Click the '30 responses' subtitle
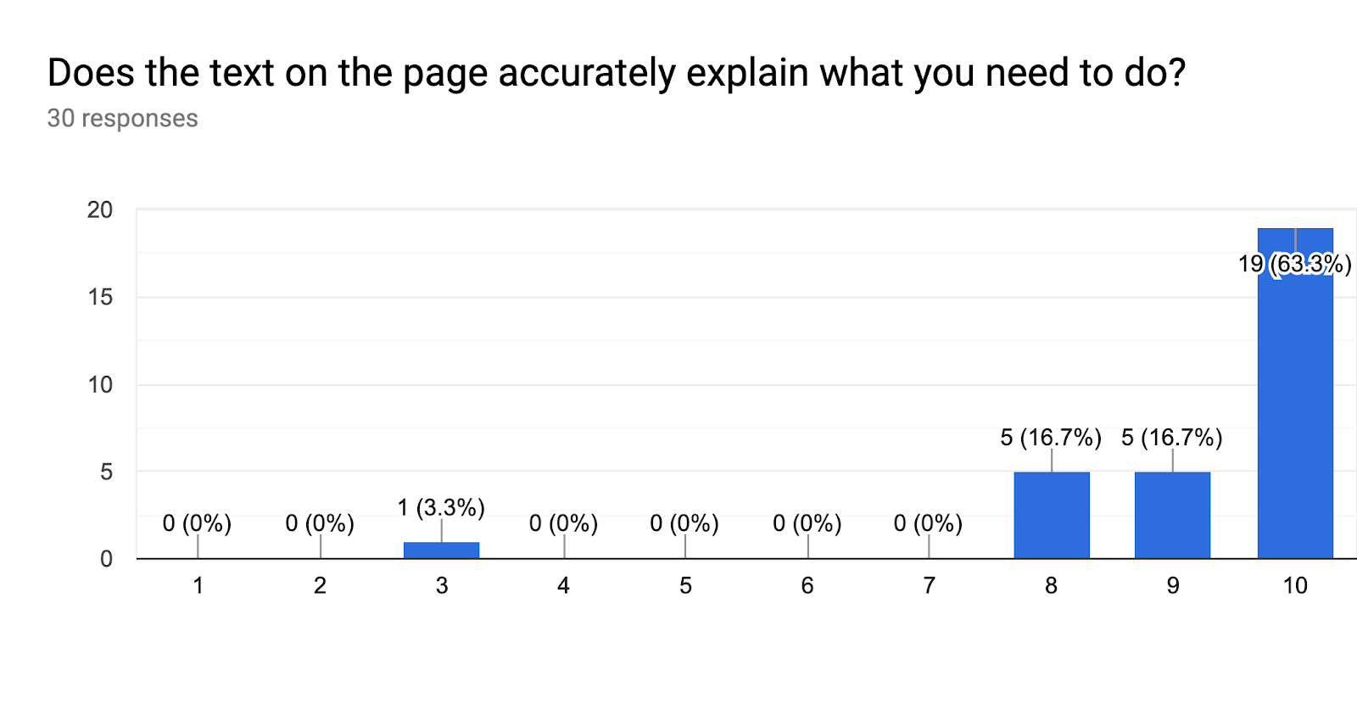Image resolution: width=1357 pixels, height=704 pixels. tap(122, 118)
